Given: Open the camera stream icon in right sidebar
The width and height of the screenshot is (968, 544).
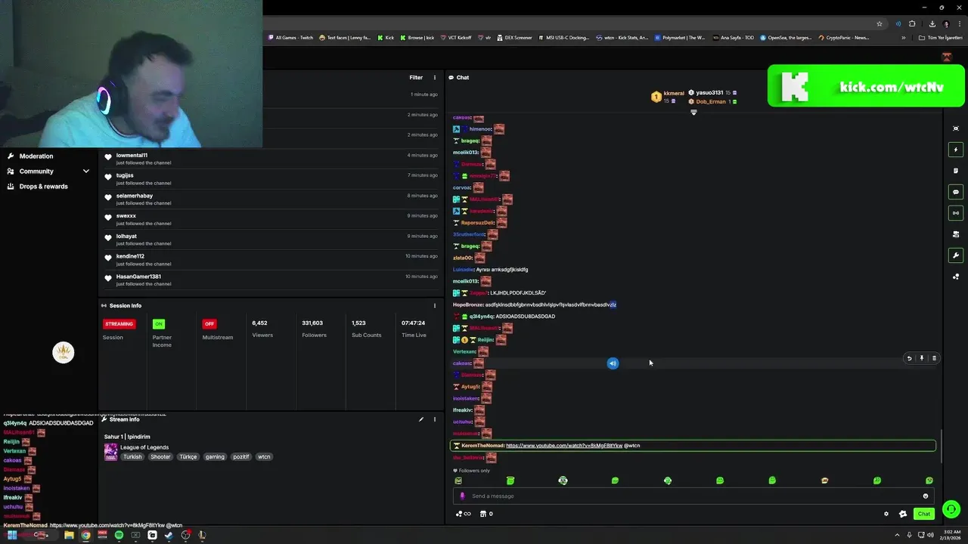Looking at the screenshot, I should 956,234.
